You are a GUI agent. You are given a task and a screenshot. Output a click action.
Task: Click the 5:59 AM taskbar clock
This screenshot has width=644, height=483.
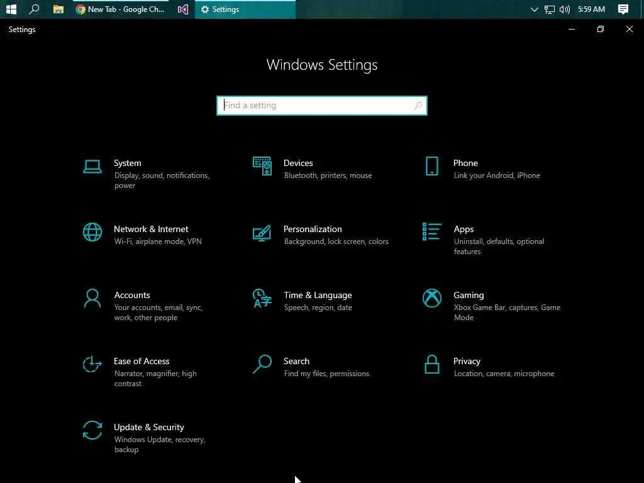tap(591, 9)
